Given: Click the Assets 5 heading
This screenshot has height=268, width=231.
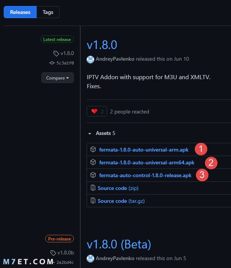Looking at the screenshot, I should [x=106, y=133].
